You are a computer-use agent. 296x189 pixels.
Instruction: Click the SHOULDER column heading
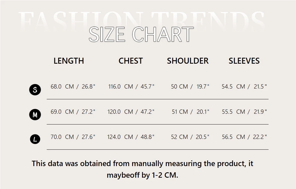pyautogui.click(x=188, y=61)
